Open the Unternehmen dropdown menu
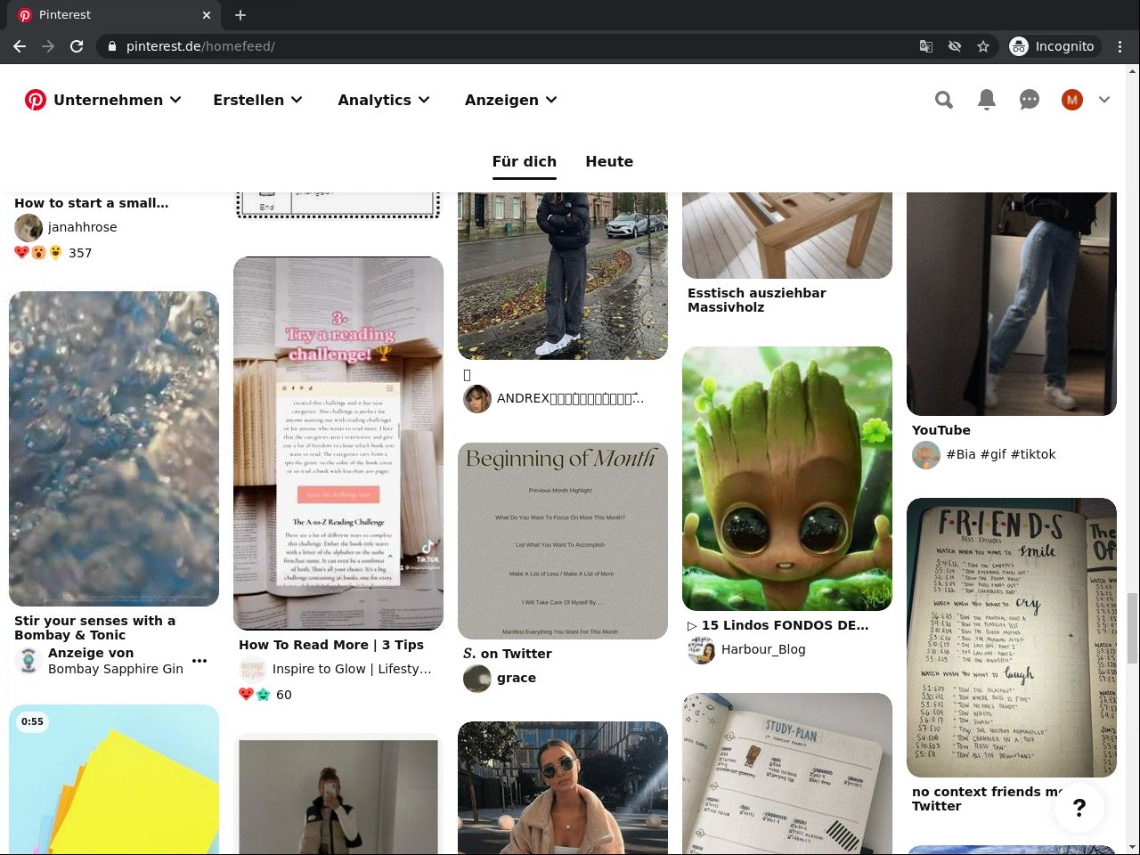The image size is (1140, 855). [118, 100]
